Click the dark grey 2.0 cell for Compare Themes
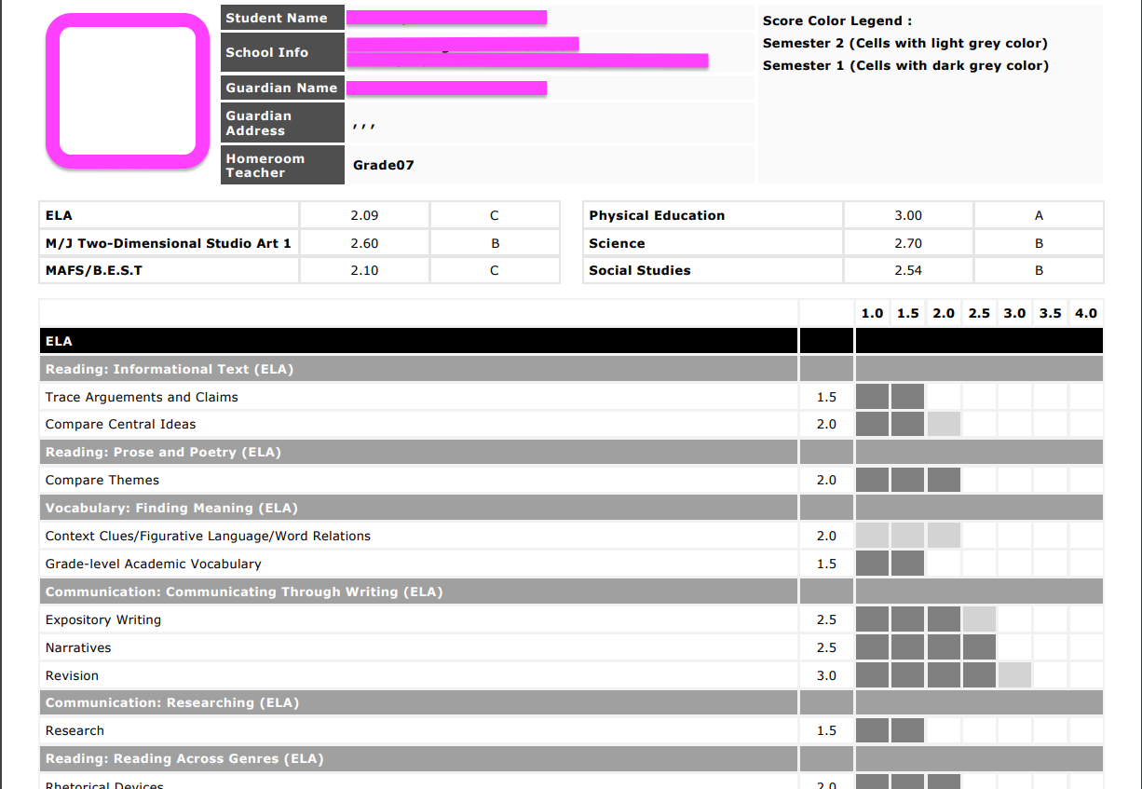The image size is (1142, 789). tap(944, 480)
